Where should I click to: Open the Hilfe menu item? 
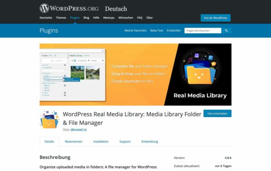coord(96,18)
